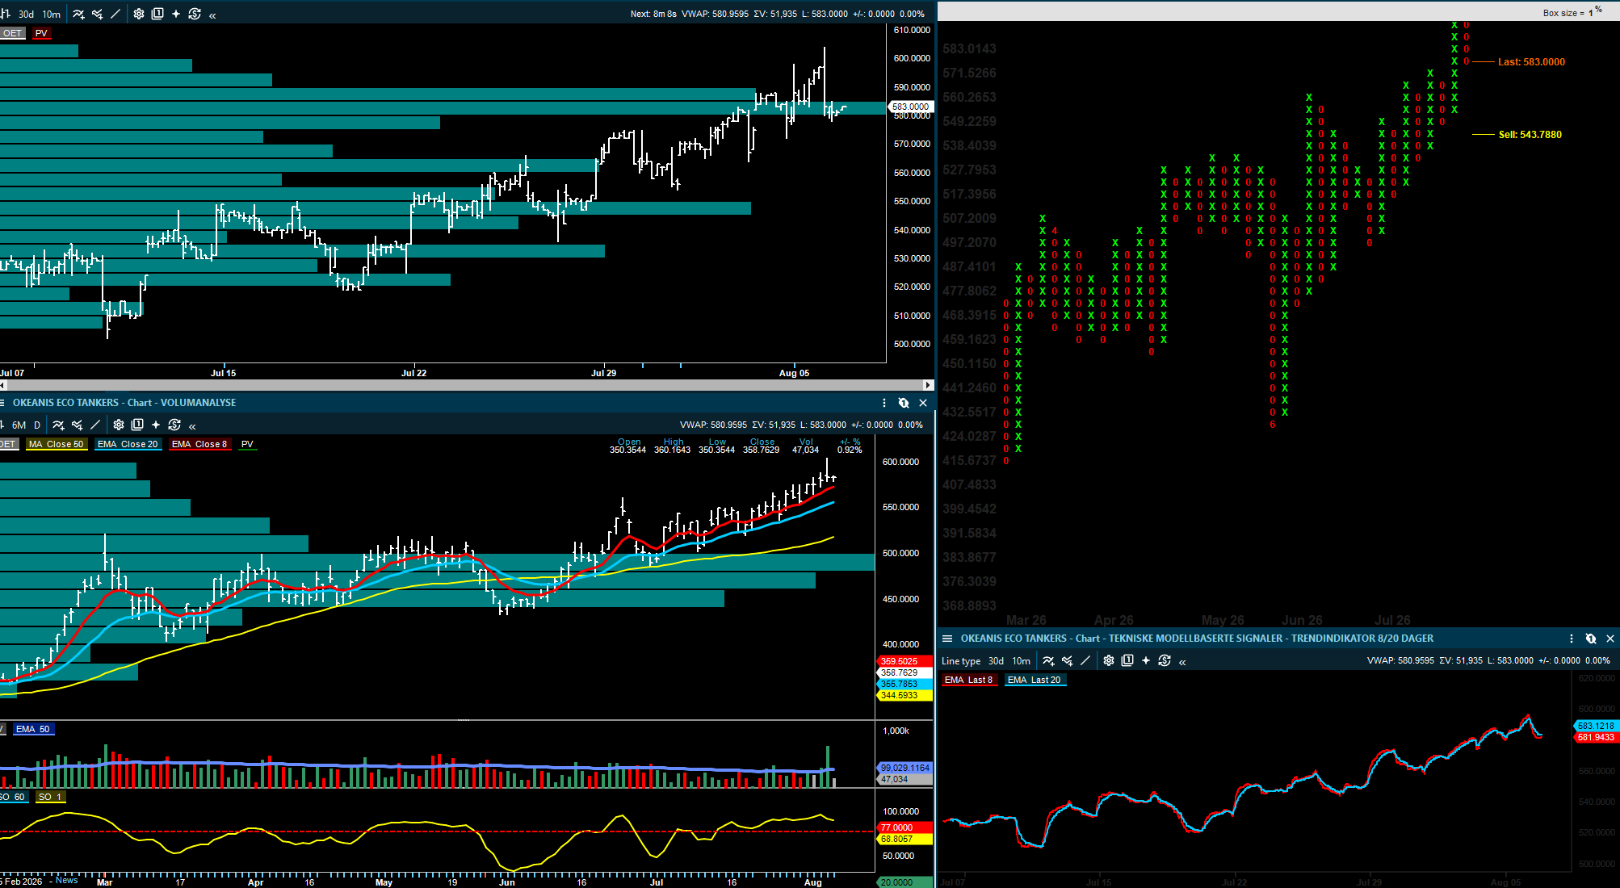Click currency refresh icon in the TRENDINDIKATOR toolbar
The width and height of the screenshot is (1620, 888).
(1165, 660)
